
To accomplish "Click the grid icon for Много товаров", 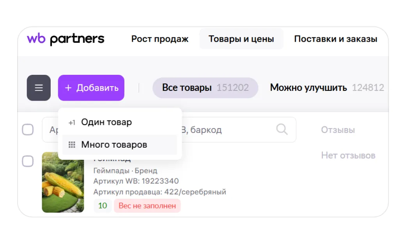I will point(72,145).
